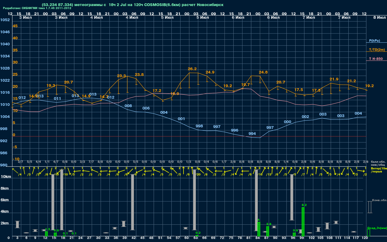Click forecast hour 99 on the bottom axis
The width and height of the screenshot is (387, 242).
click(302, 238)
